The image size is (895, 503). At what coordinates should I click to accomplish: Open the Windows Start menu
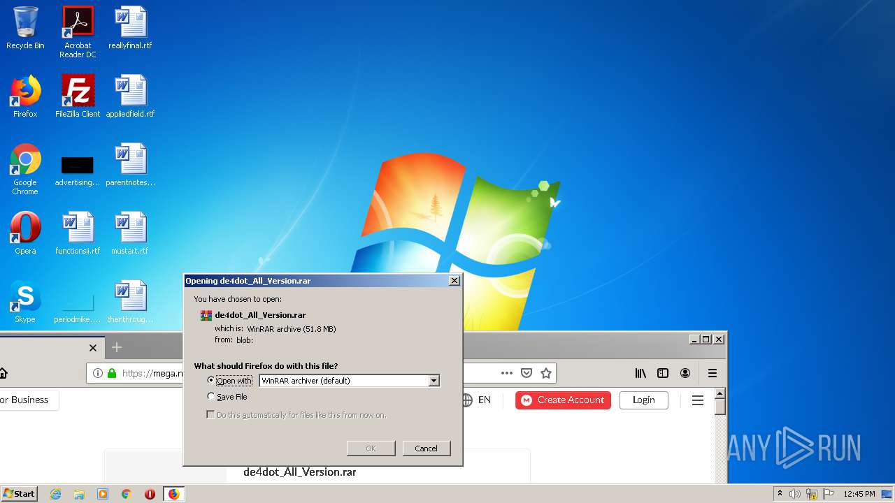pos(20,494)
